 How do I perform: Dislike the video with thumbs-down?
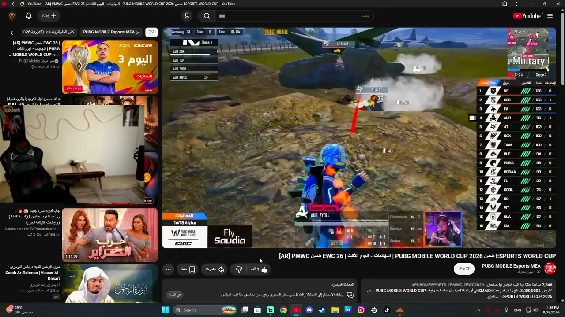239,269
